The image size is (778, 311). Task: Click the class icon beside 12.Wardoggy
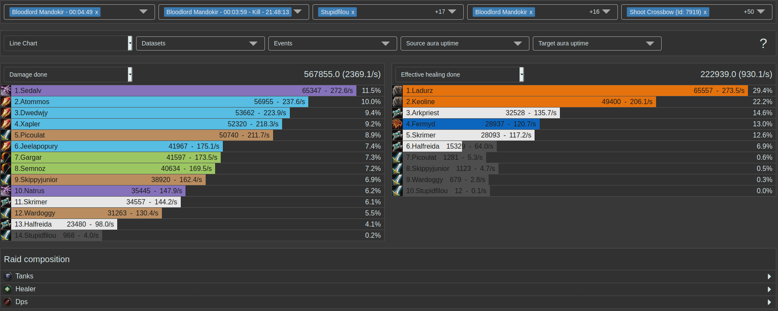click(6, 213)
